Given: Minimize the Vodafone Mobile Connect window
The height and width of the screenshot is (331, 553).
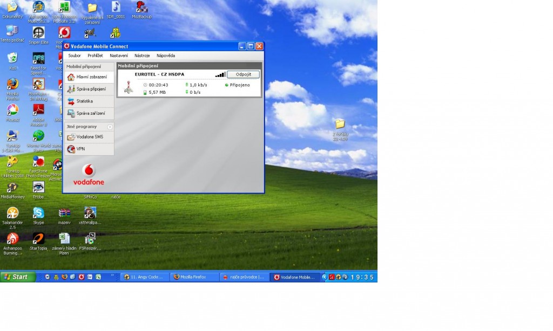Looking at the screenshot, I should [242, 46].
